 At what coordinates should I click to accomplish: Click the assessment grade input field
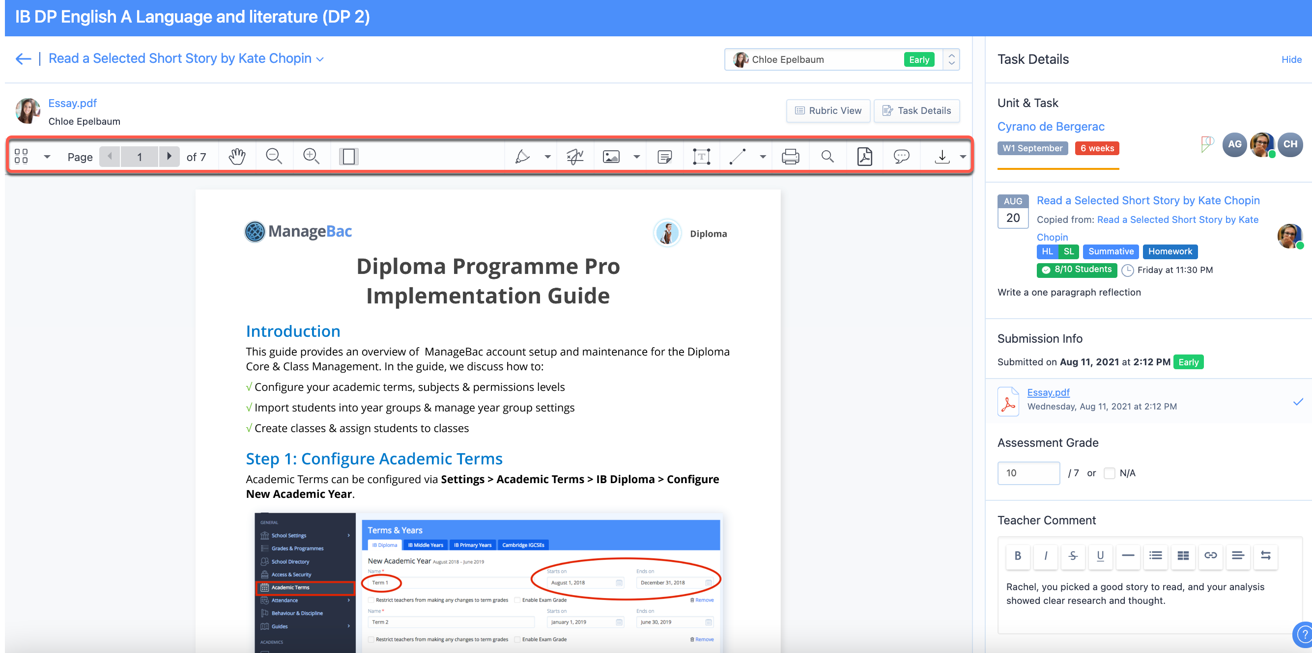[1028, 473]
